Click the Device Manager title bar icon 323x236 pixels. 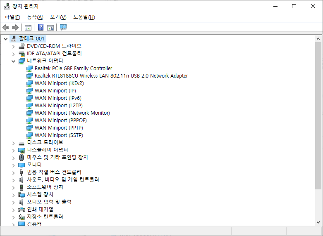point(7,6)
